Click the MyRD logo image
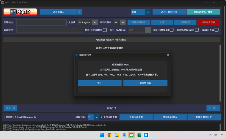The width and height of the screenshot is (226, 139). [x=20, y=12]
